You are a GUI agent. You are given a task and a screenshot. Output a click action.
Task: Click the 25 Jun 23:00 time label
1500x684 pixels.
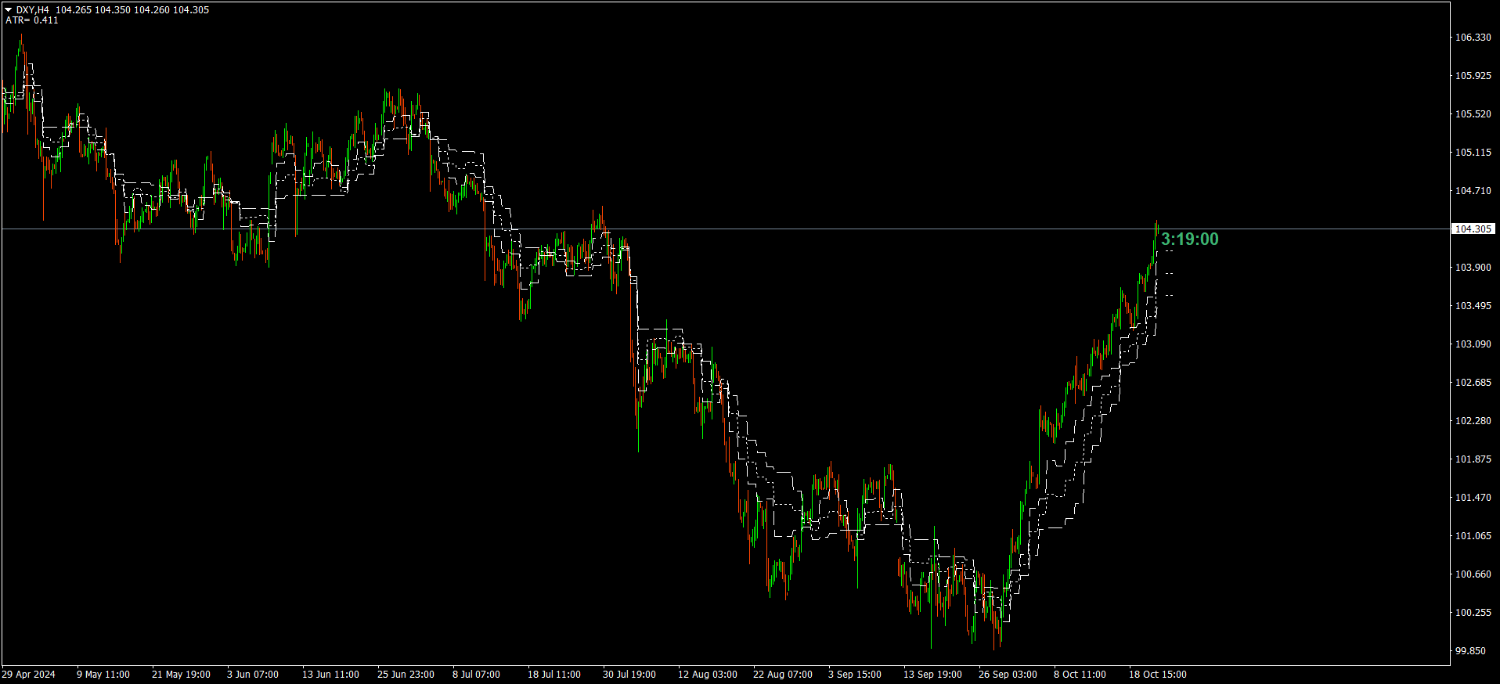406,675
